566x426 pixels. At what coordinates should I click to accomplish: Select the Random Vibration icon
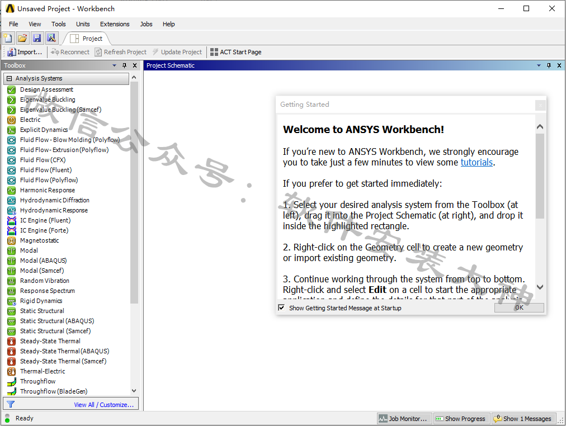(12, 281)
